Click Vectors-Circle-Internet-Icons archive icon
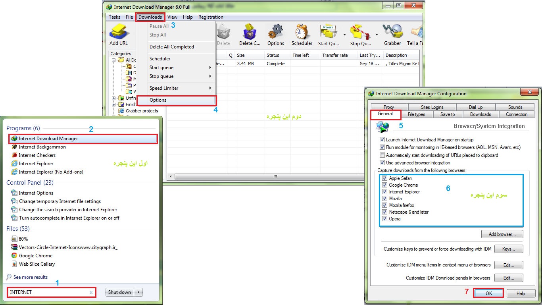This screenshot has height=305, width=542. [x=15, y=247]
